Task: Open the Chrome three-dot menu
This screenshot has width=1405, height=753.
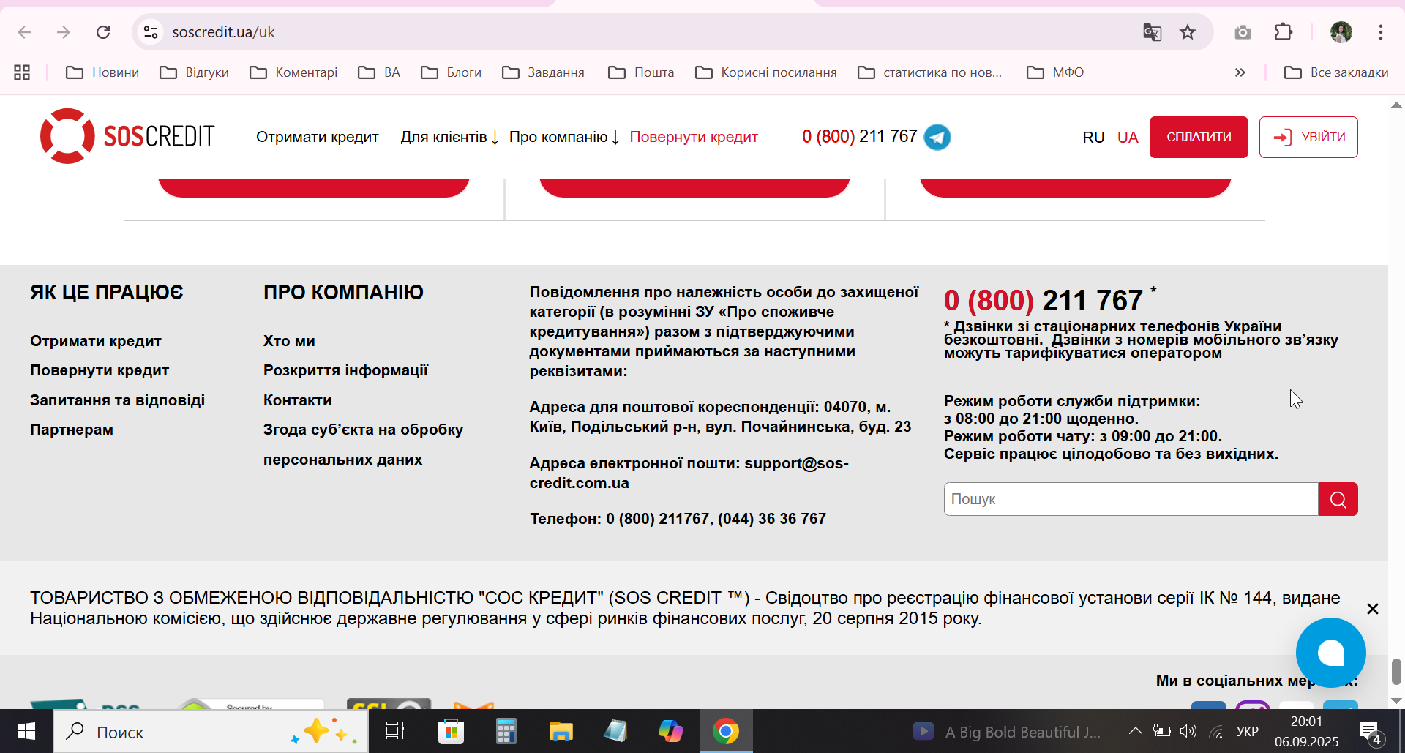Action: click(1381, 32)
